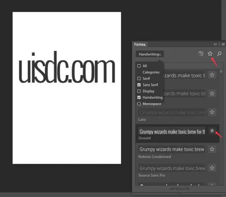Apply the Source Sans Pro font preview
Viewport: 226px width, 197px height.
pyautogui.click(x=172, y=168)
